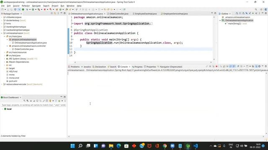Click the Windows Start button on taskbar
This screenshot has height=150, width=268.
point(72,146)
